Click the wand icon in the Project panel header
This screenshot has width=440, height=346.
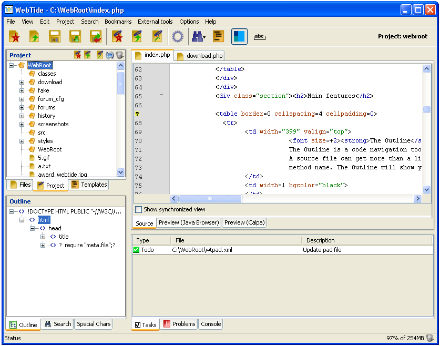coord(99,55)
